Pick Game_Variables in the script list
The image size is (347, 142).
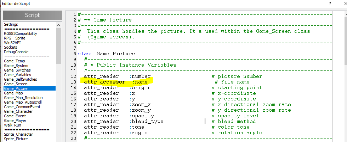pos(17,75)
